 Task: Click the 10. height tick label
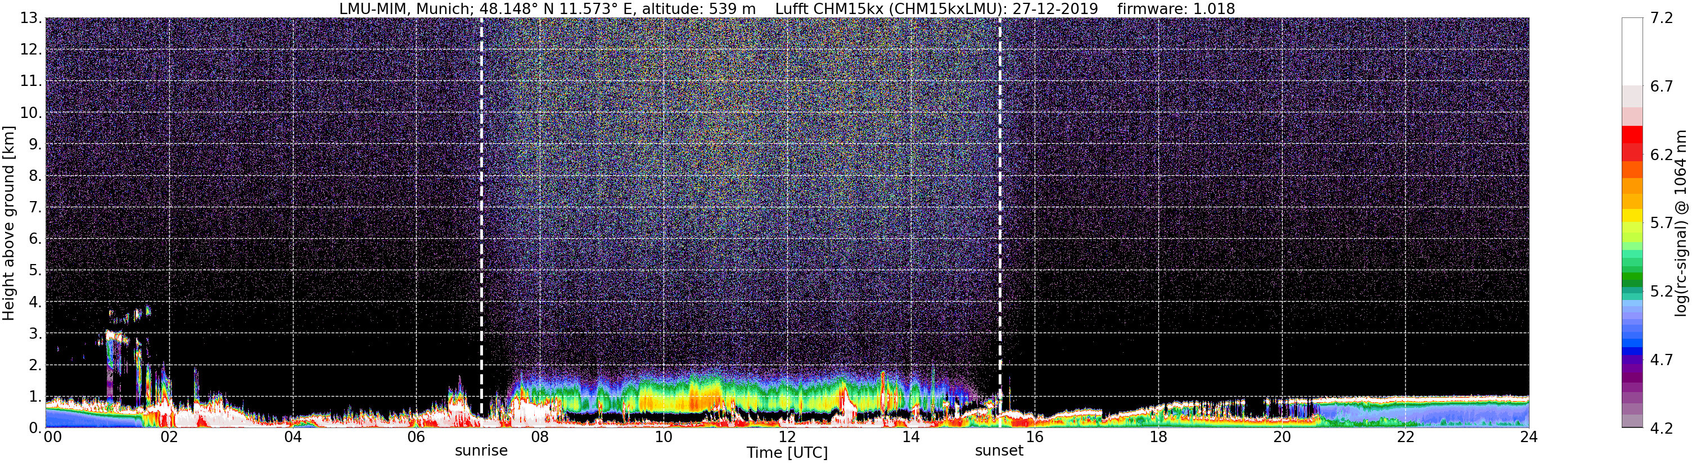coord(31,113)
